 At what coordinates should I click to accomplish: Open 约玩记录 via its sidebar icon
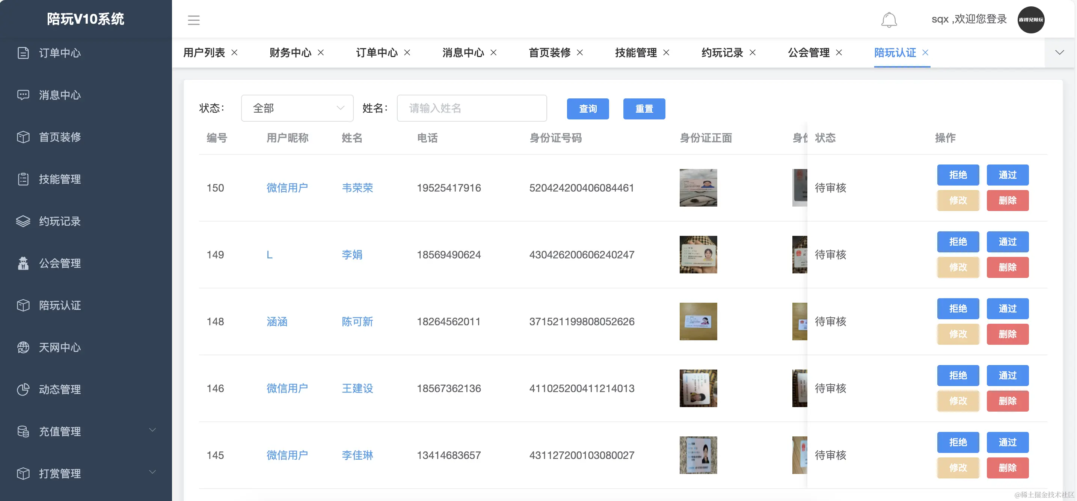[23, 221]
